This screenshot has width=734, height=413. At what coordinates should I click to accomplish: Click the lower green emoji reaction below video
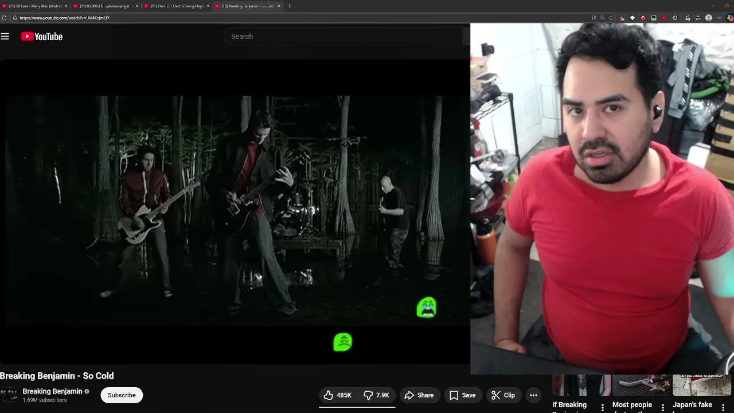(x=343, y=342)
